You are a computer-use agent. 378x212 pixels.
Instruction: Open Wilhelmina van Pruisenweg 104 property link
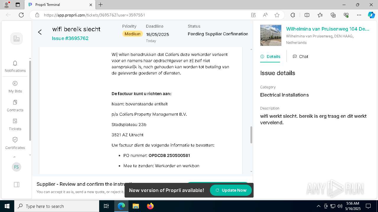[328, 29]
